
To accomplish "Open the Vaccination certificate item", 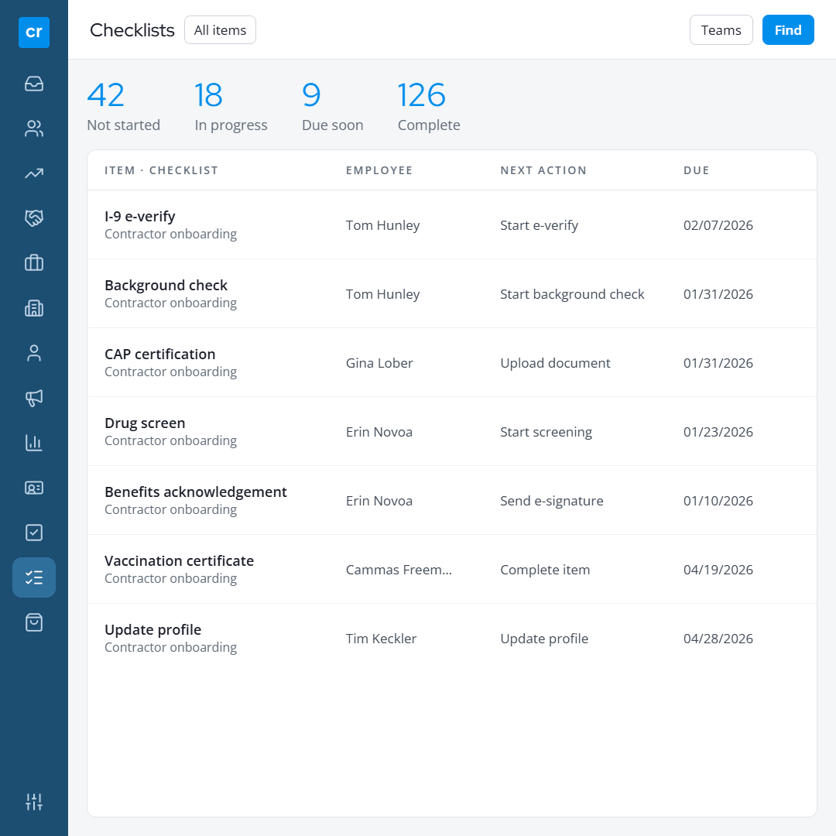I will tap(179, 561).
